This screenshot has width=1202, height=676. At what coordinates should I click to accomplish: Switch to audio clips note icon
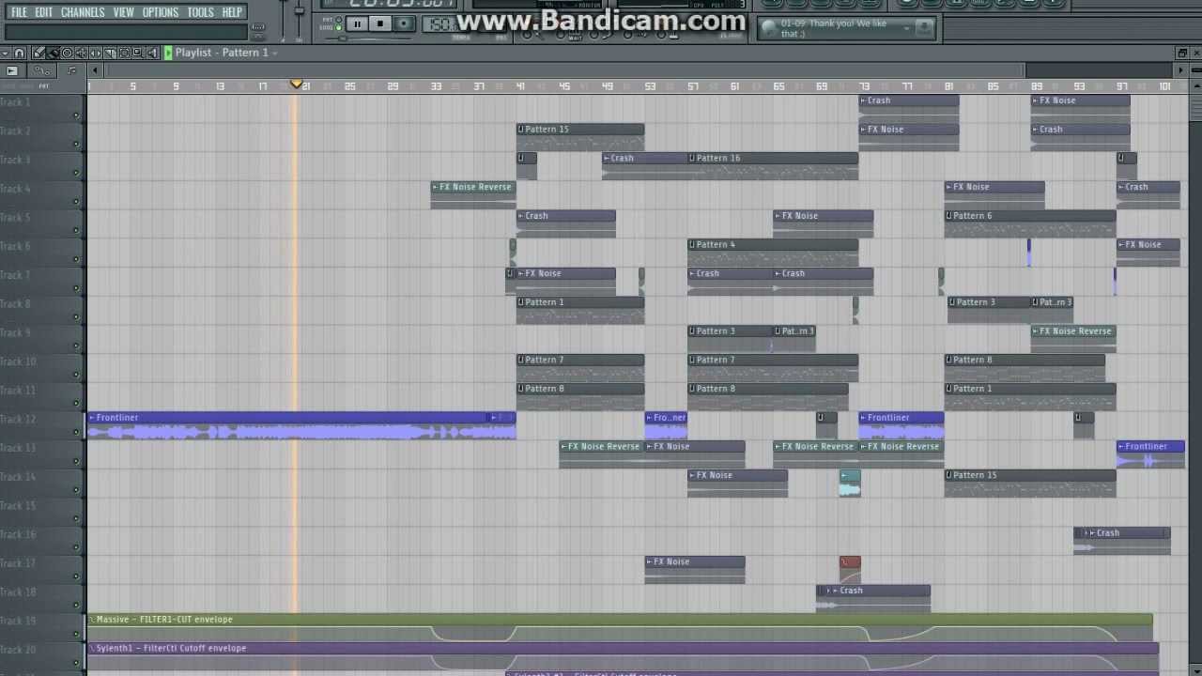pyautogui.click(x=71, y=70)
